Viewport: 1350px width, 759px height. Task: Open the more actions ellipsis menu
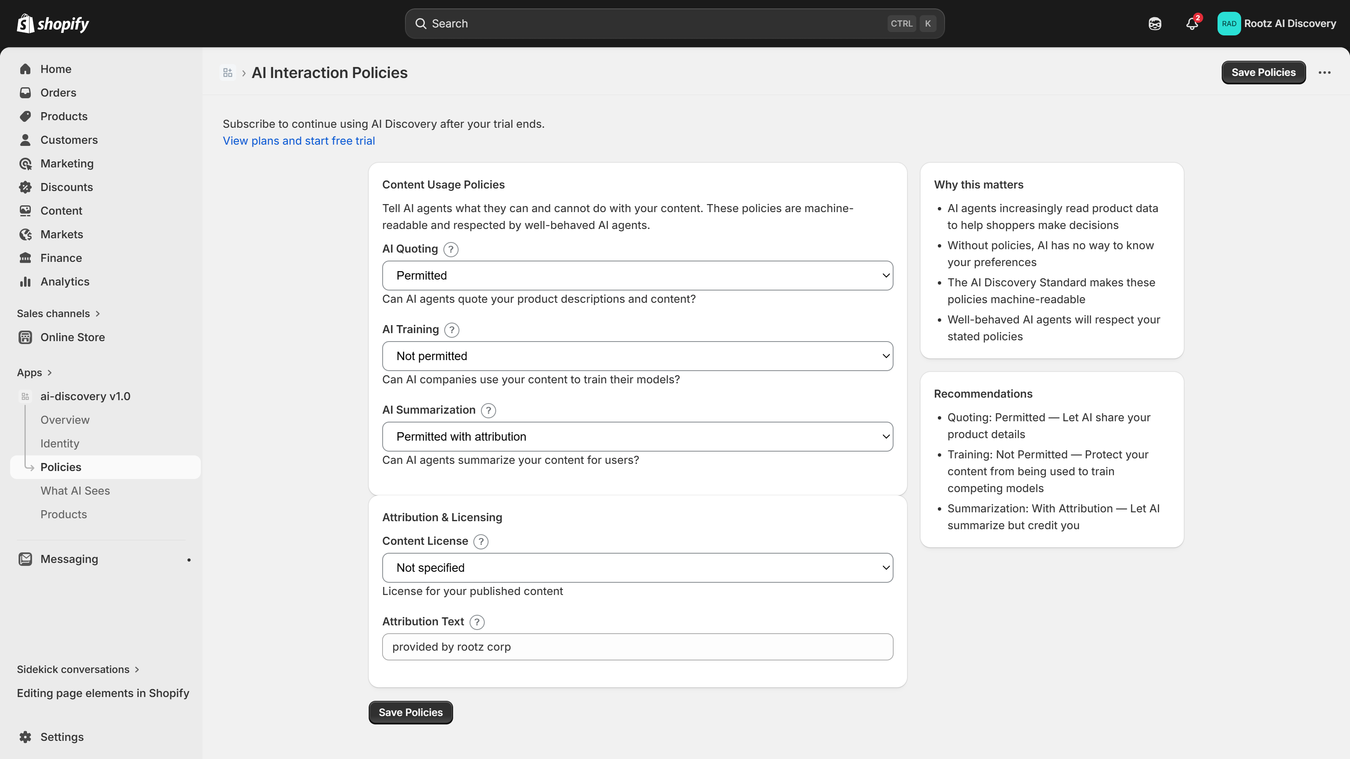tap(1325, 72)
